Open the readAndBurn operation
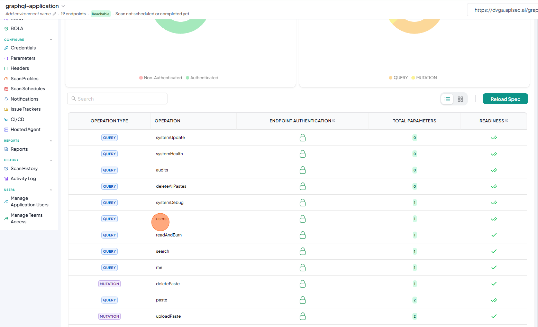Image resolution: width=538 pixels, height=327 pixels. (169, 235)
